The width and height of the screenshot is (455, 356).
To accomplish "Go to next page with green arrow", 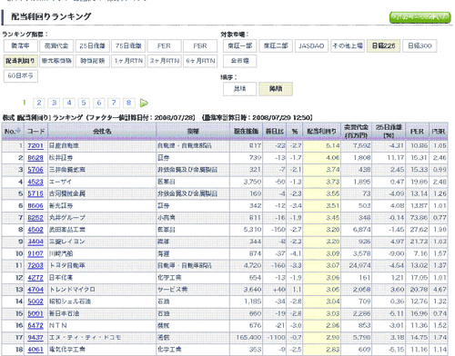I will pyautogui.click(x=144, y=104).
